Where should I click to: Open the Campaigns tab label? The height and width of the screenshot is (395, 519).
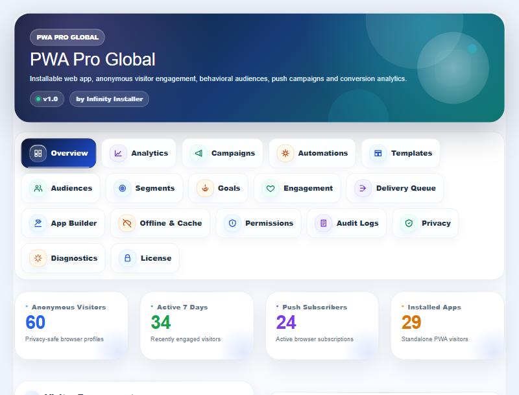[x=233, y=153]
